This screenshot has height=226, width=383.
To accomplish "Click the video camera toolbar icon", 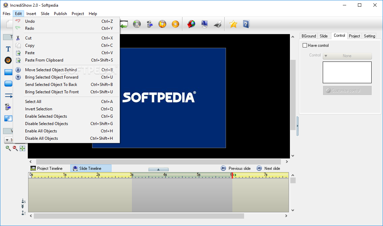I will [150, 24].
